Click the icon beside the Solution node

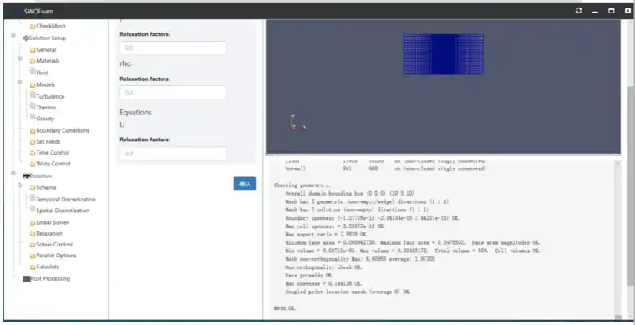(27, 176)
